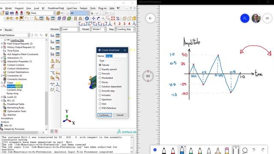Select the Pan view tool

click(93, 18)
